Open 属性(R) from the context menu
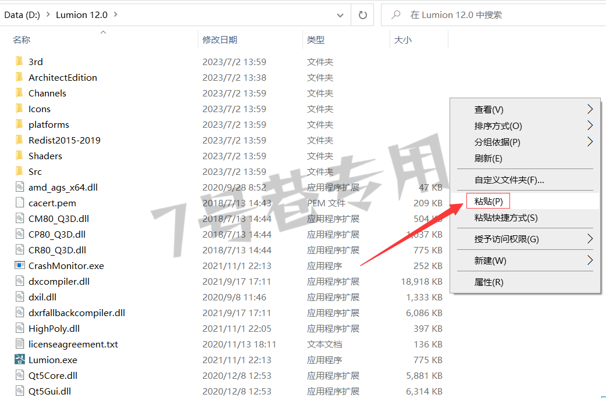The image size is (606, 398). tap(525, 282)
